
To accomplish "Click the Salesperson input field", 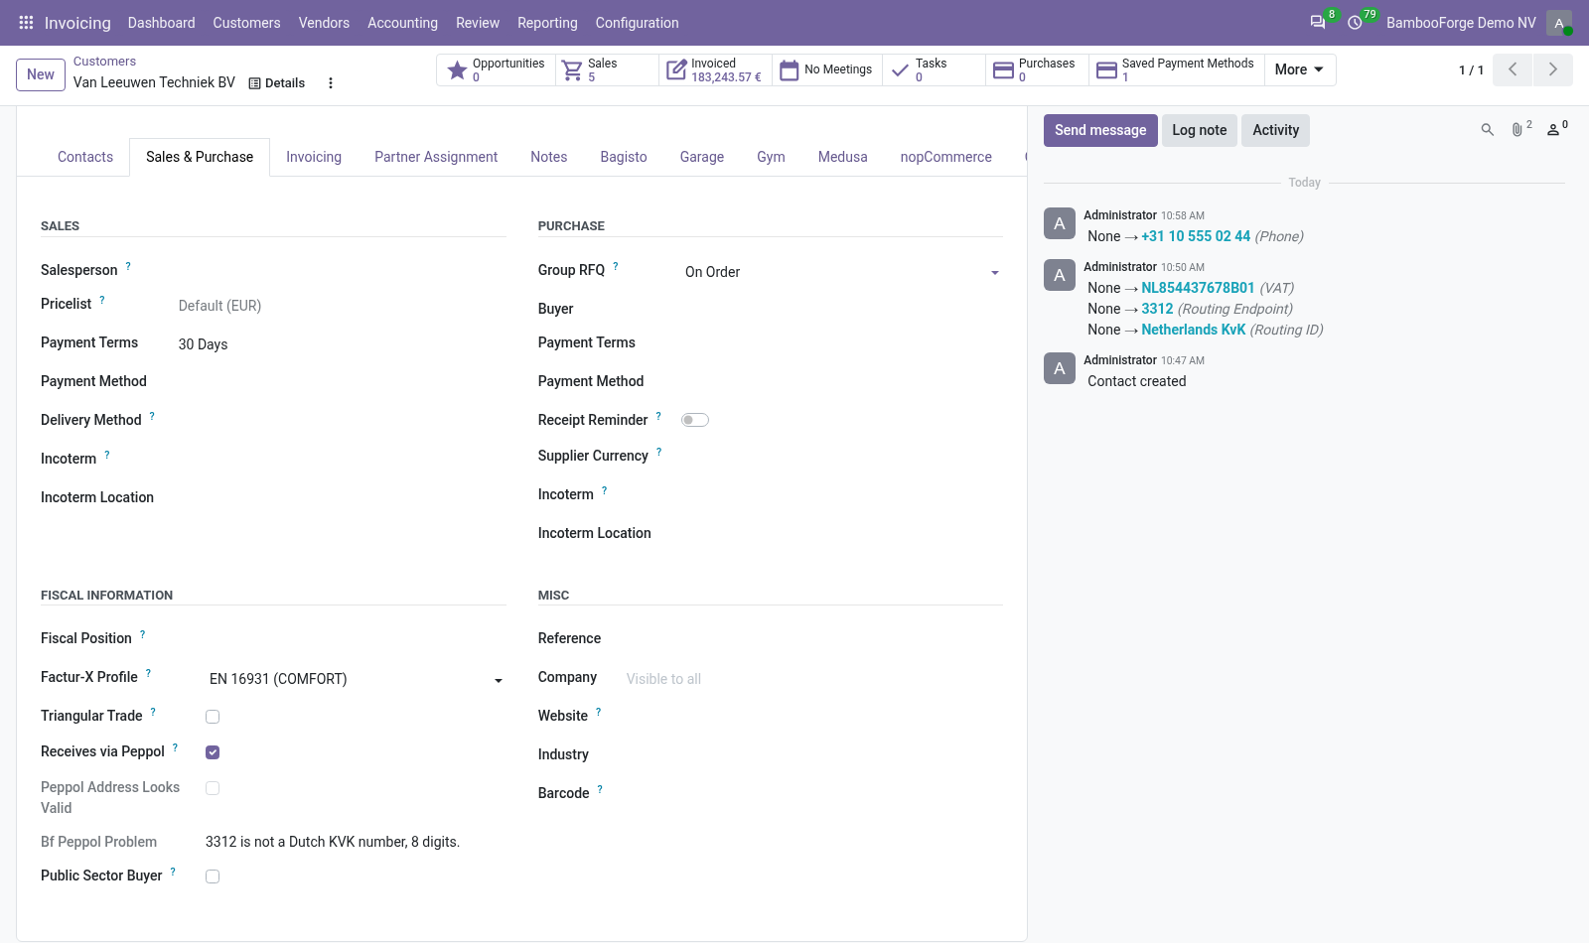I will click(x=341, y=270).
